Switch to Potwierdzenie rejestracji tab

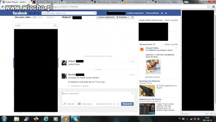click(x=138, y=2)
